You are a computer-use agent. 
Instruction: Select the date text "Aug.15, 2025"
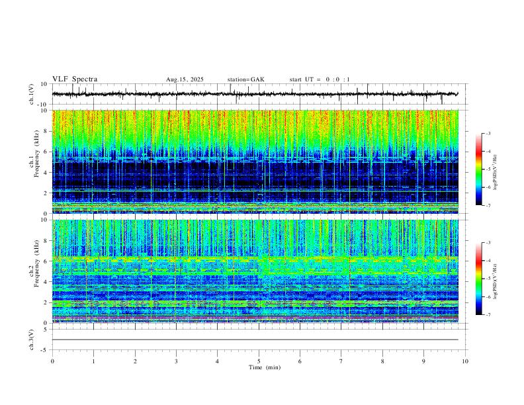tap(185, 79)
